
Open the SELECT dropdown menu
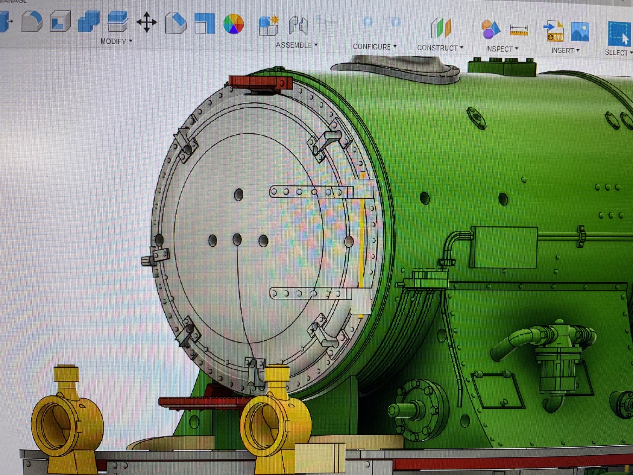coord(619,52)
